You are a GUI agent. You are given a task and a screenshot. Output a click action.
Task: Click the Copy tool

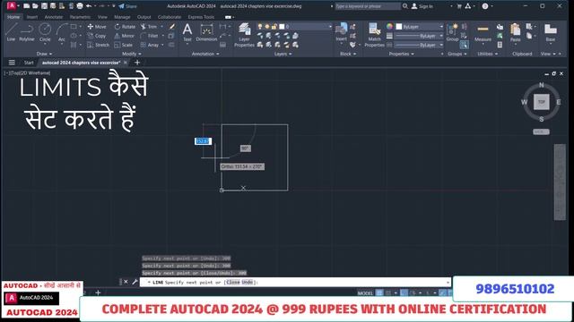(97, 36)
